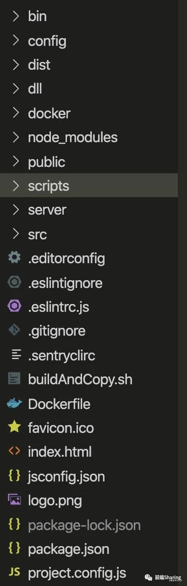Select the public folder
Image resolution: width=187 pixels, height=586 pixels.
(x=89, y=162)
